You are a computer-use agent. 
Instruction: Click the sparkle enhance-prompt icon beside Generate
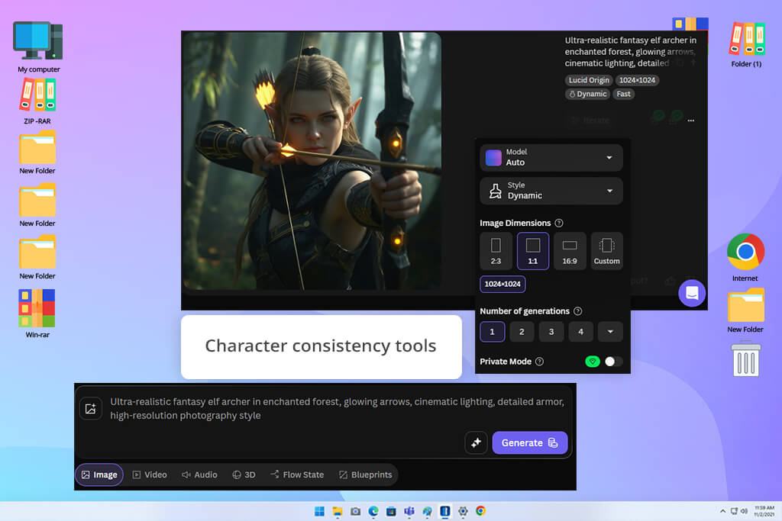(476, 442)
